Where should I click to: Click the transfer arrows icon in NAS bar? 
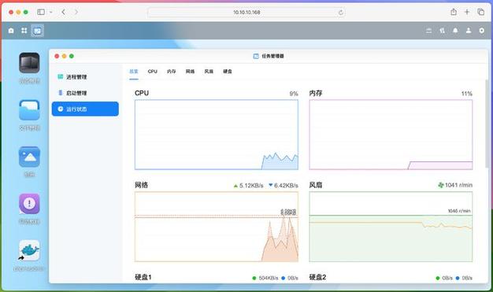442,31
